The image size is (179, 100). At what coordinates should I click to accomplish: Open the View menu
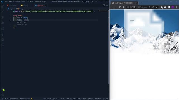pos(23,2)
